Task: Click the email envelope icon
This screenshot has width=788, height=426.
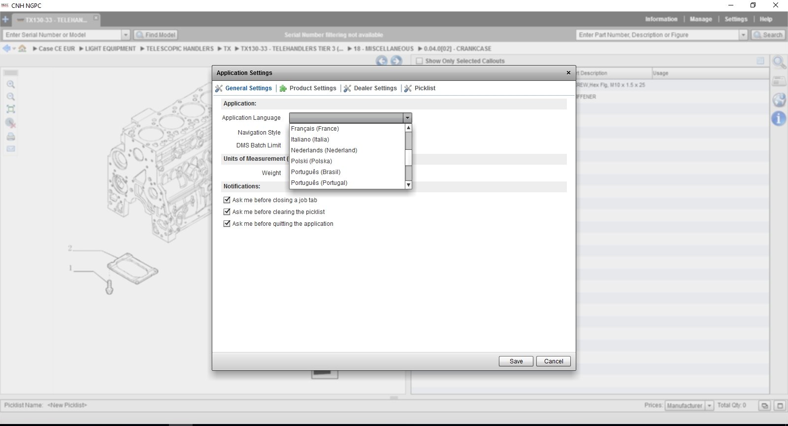Action: point(10,148)
